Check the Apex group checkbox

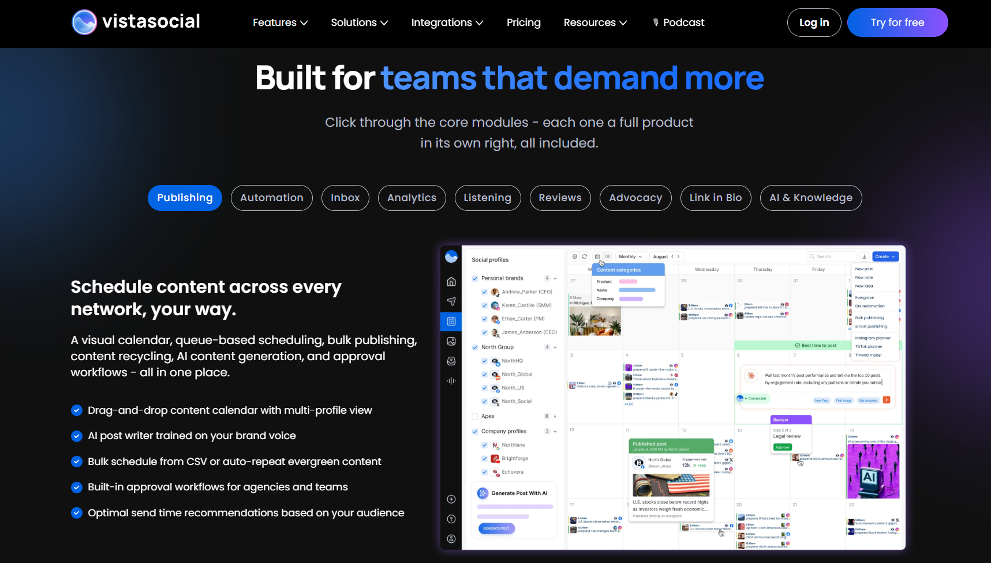[x=475, y=416]
